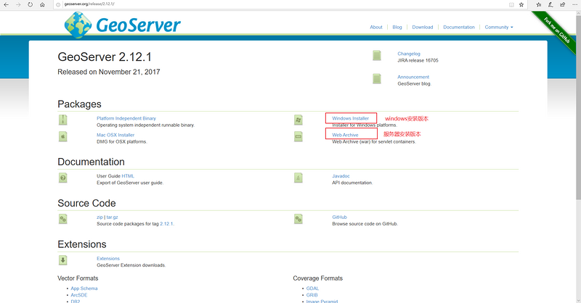Viewport: 581px width, 303px height.
Task: Click the Web Archive package icon
Action: [298, 136]
